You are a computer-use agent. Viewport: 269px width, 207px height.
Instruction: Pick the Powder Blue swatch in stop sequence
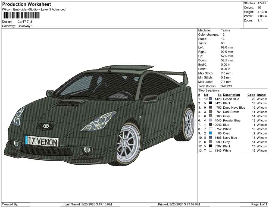tap(211, 120)
